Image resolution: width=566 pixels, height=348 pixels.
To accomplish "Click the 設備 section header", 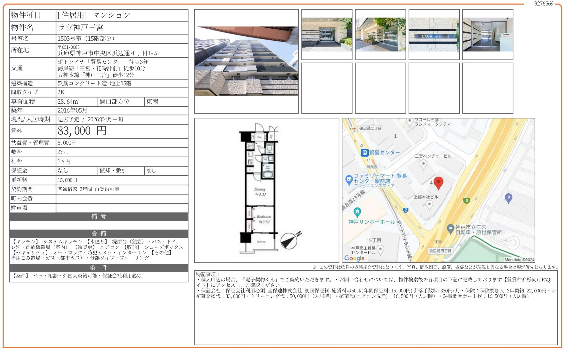I will pos(99,234).
